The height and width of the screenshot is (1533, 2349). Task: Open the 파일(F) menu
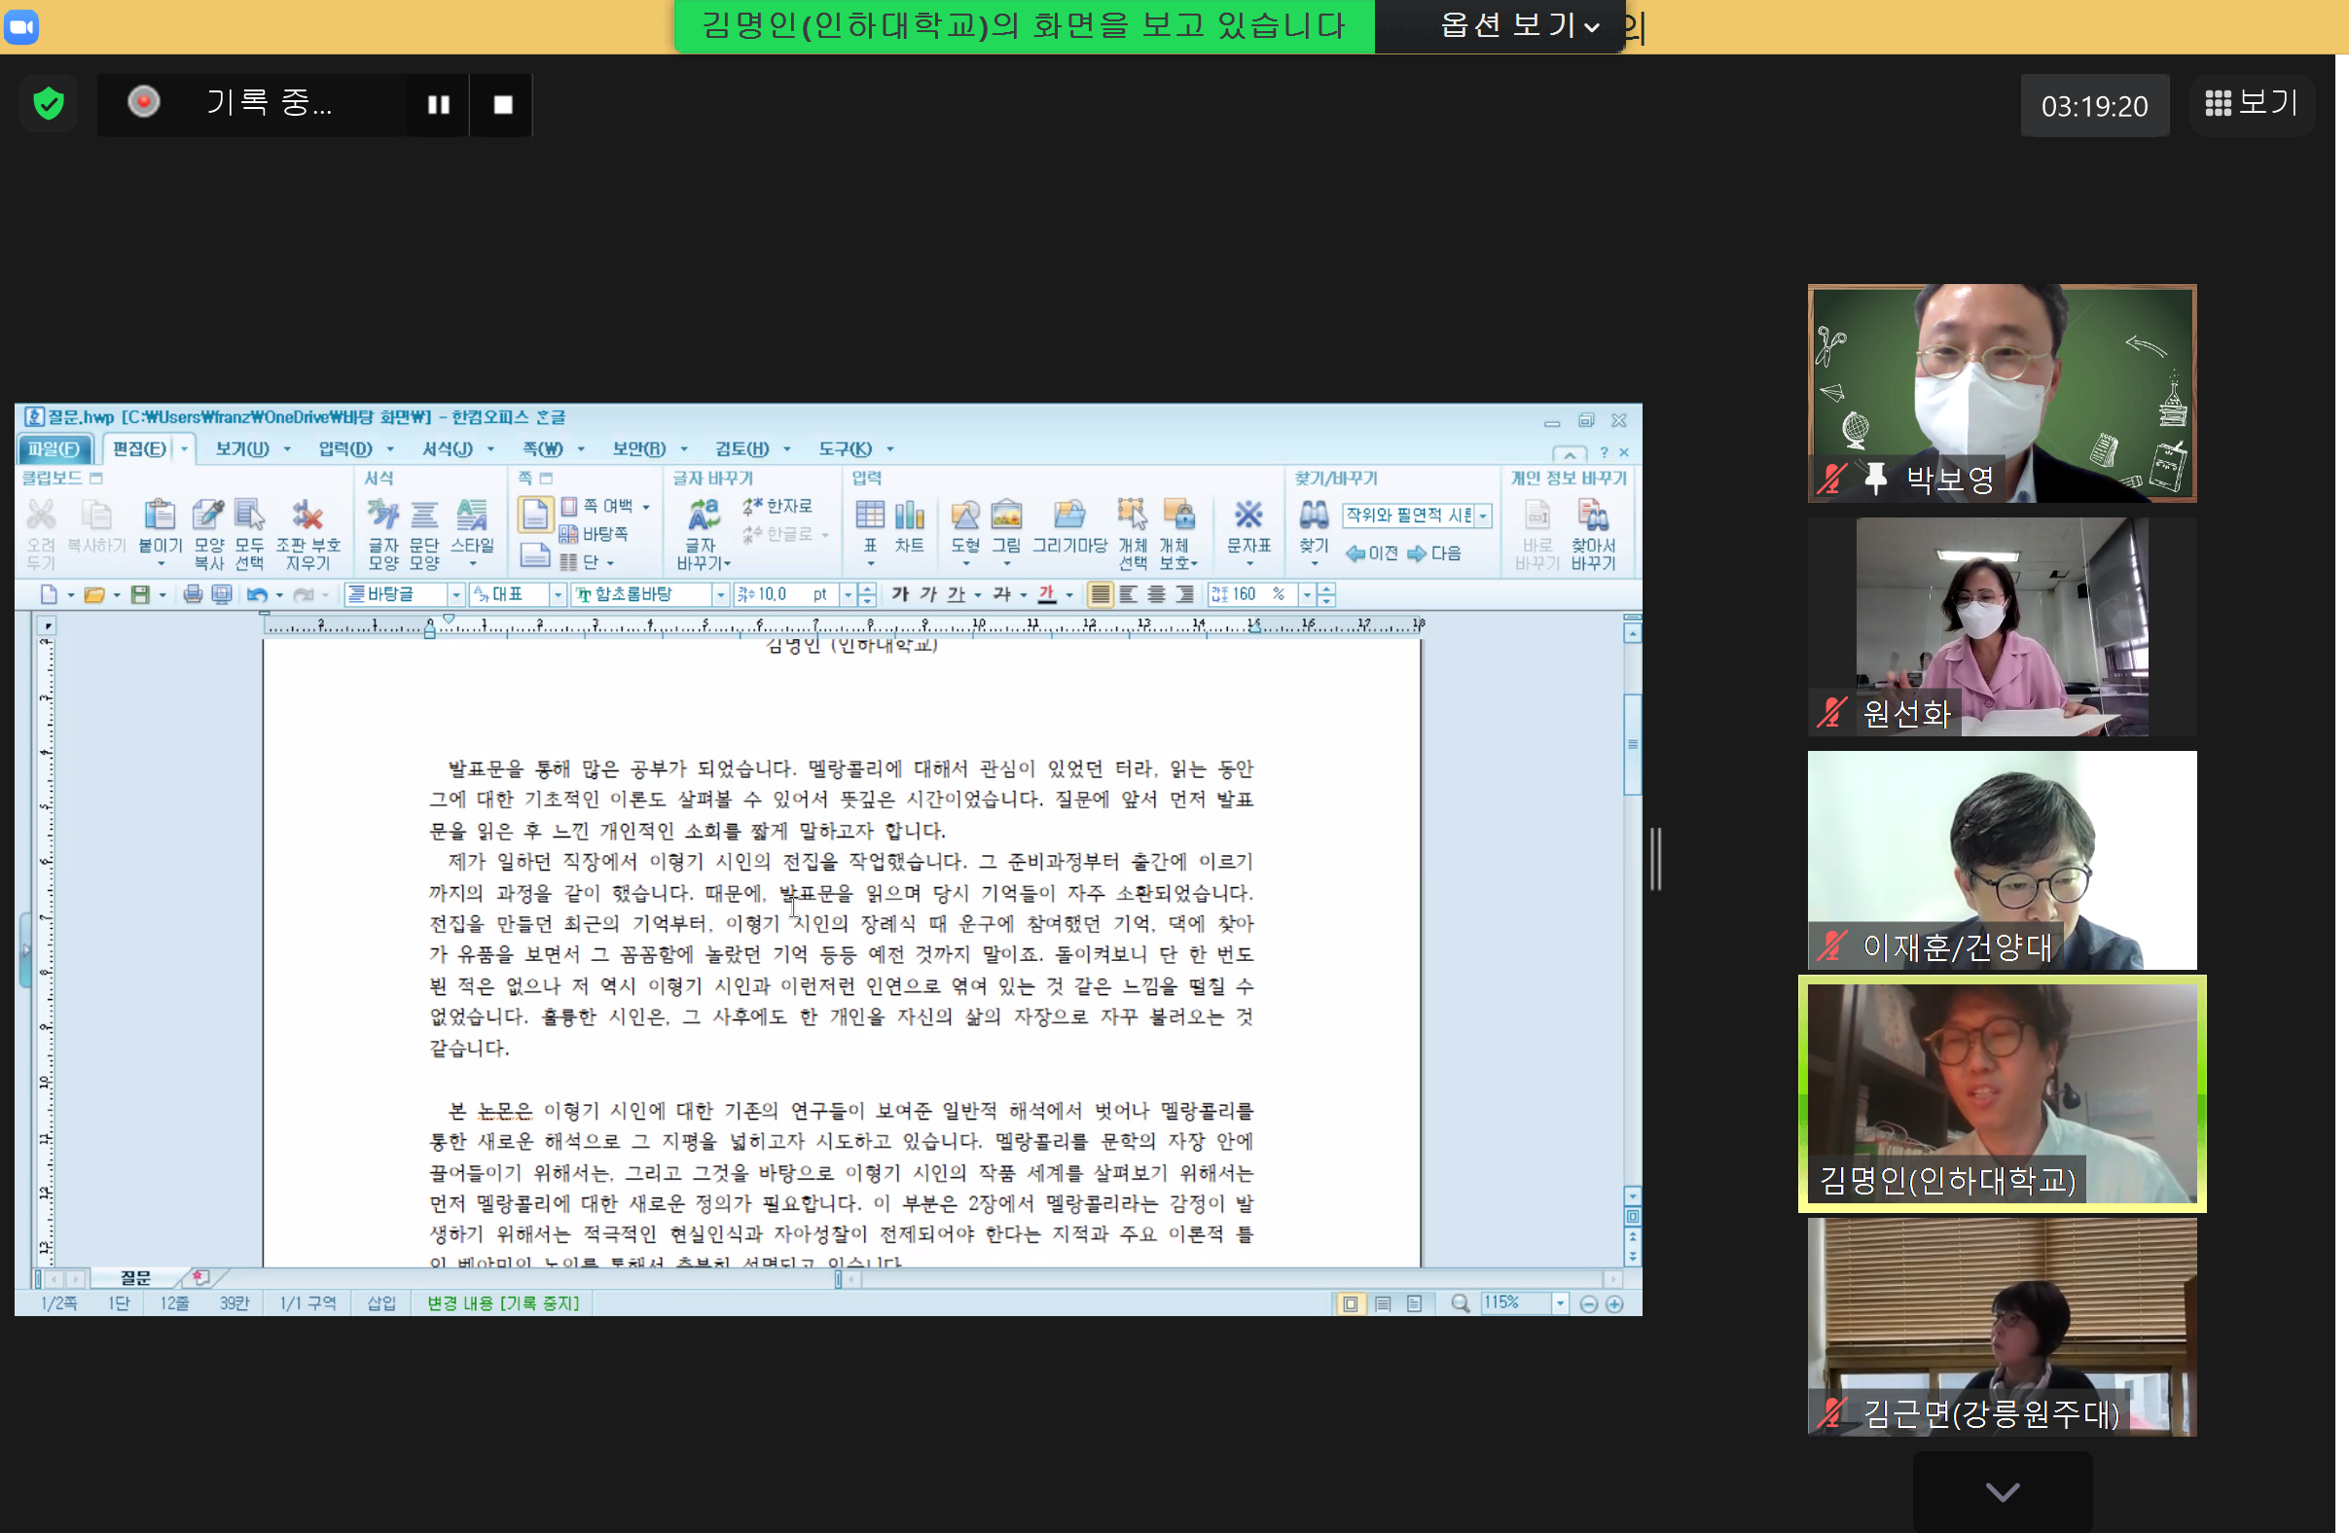[54, 448]
